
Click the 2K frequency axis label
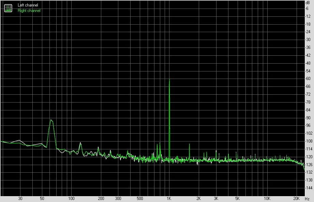198,199
